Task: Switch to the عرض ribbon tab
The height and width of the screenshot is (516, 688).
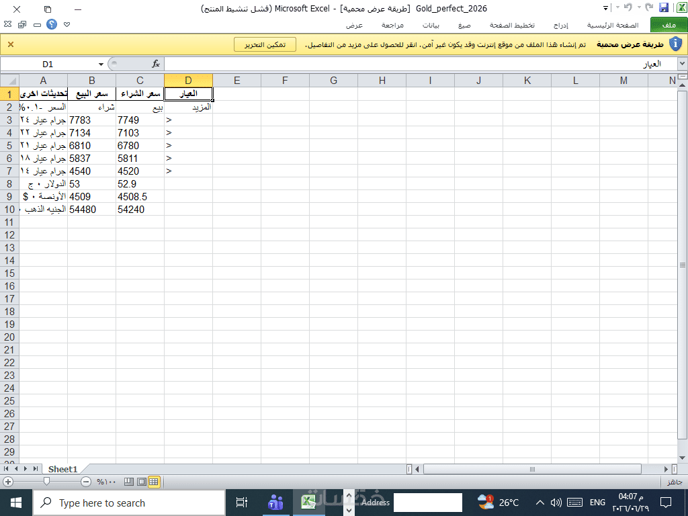Action: tap(354, 25)
